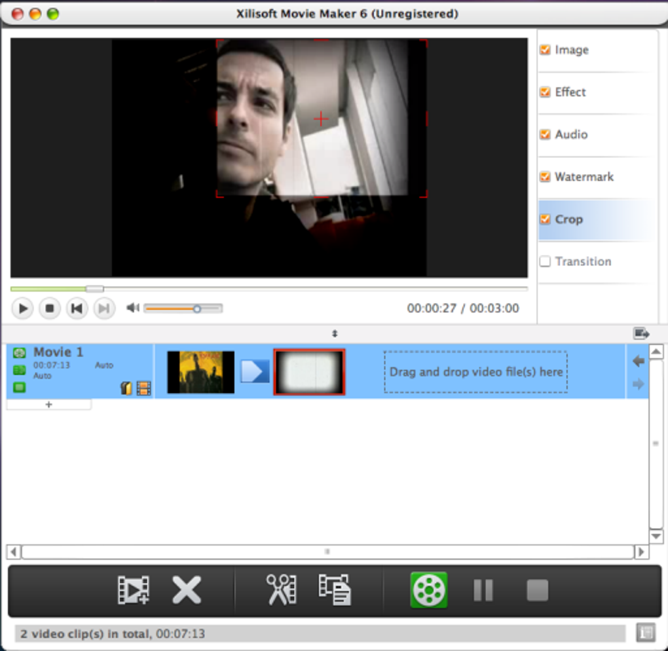Viewport: 668px width, 651px height.
Task: Skip to next clip in preview
Action: pyautogui.click(x=104, y=308)
